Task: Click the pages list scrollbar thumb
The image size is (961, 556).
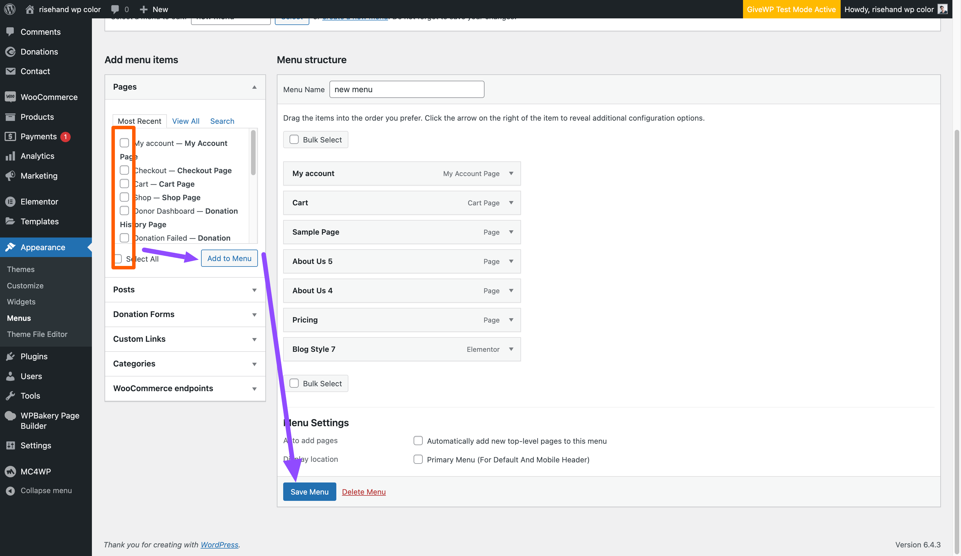Action: coord(253,152)
